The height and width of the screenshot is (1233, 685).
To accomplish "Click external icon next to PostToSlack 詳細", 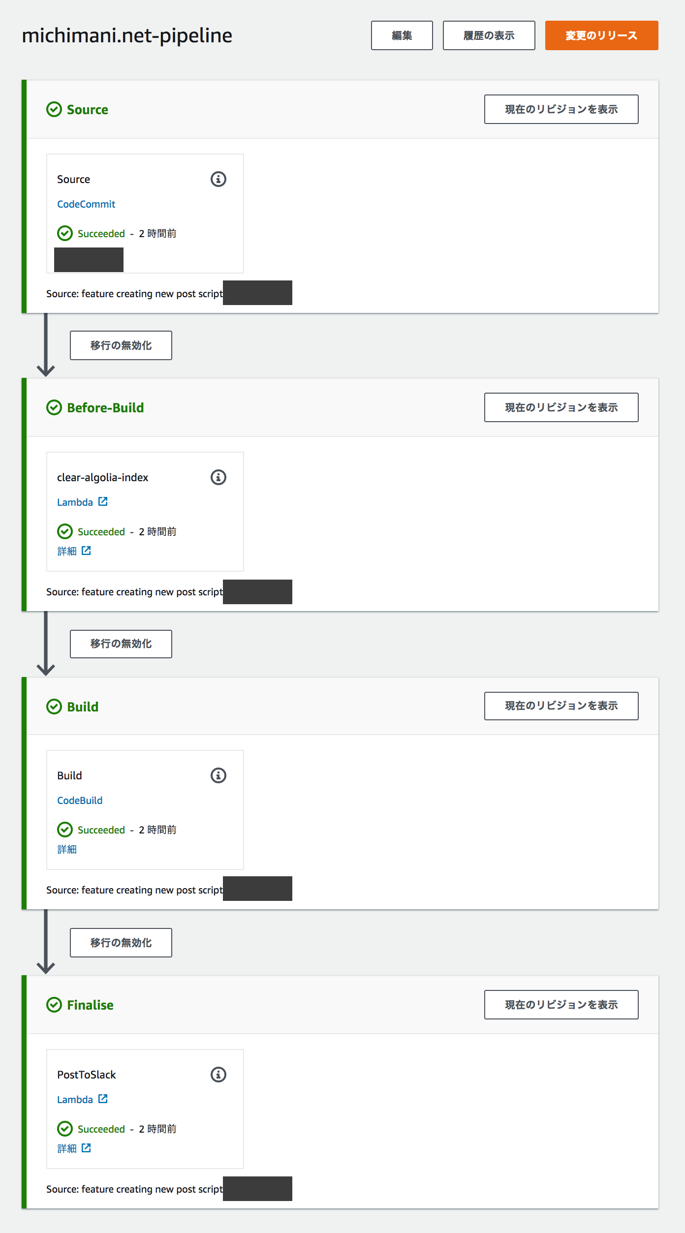I will pos(86,1148).
